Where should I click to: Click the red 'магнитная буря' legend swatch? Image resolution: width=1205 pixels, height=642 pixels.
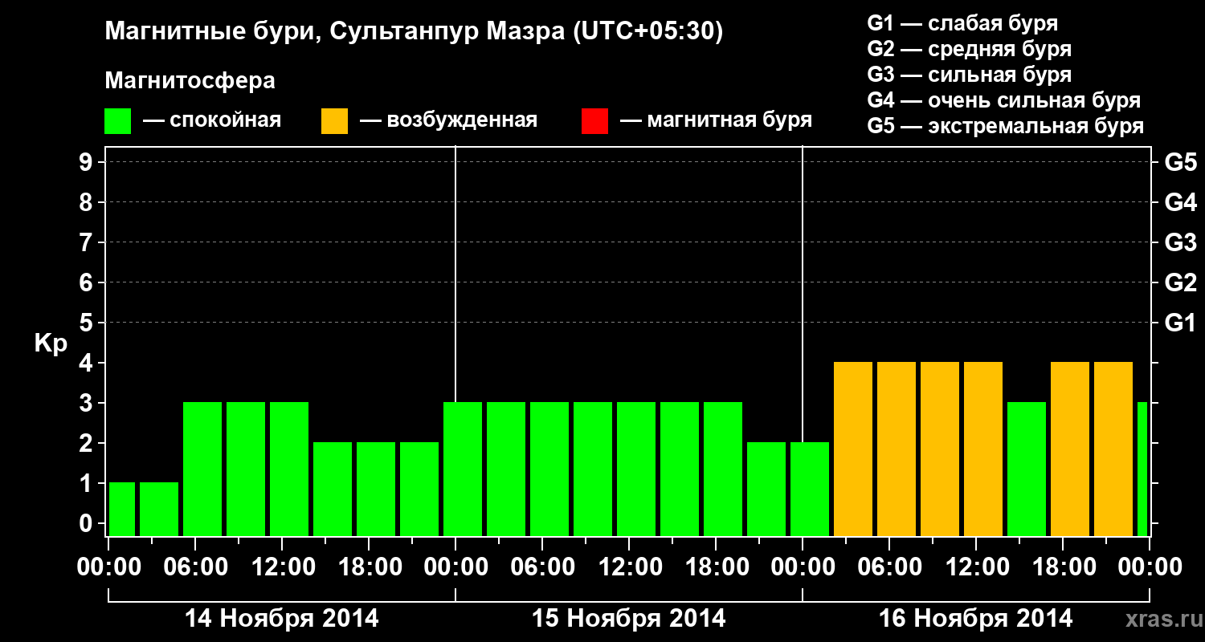595,121
